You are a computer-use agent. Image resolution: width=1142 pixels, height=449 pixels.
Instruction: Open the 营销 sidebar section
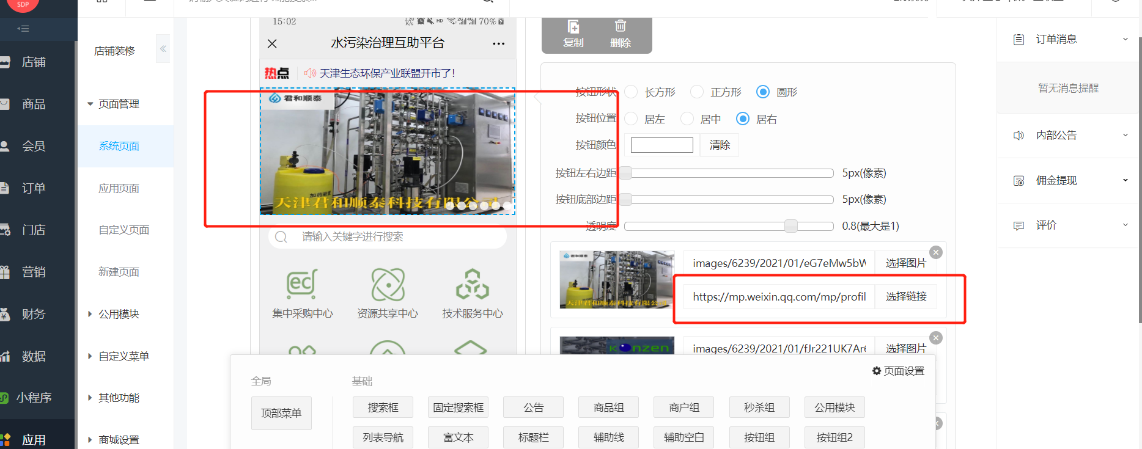(x=34, y=272)
